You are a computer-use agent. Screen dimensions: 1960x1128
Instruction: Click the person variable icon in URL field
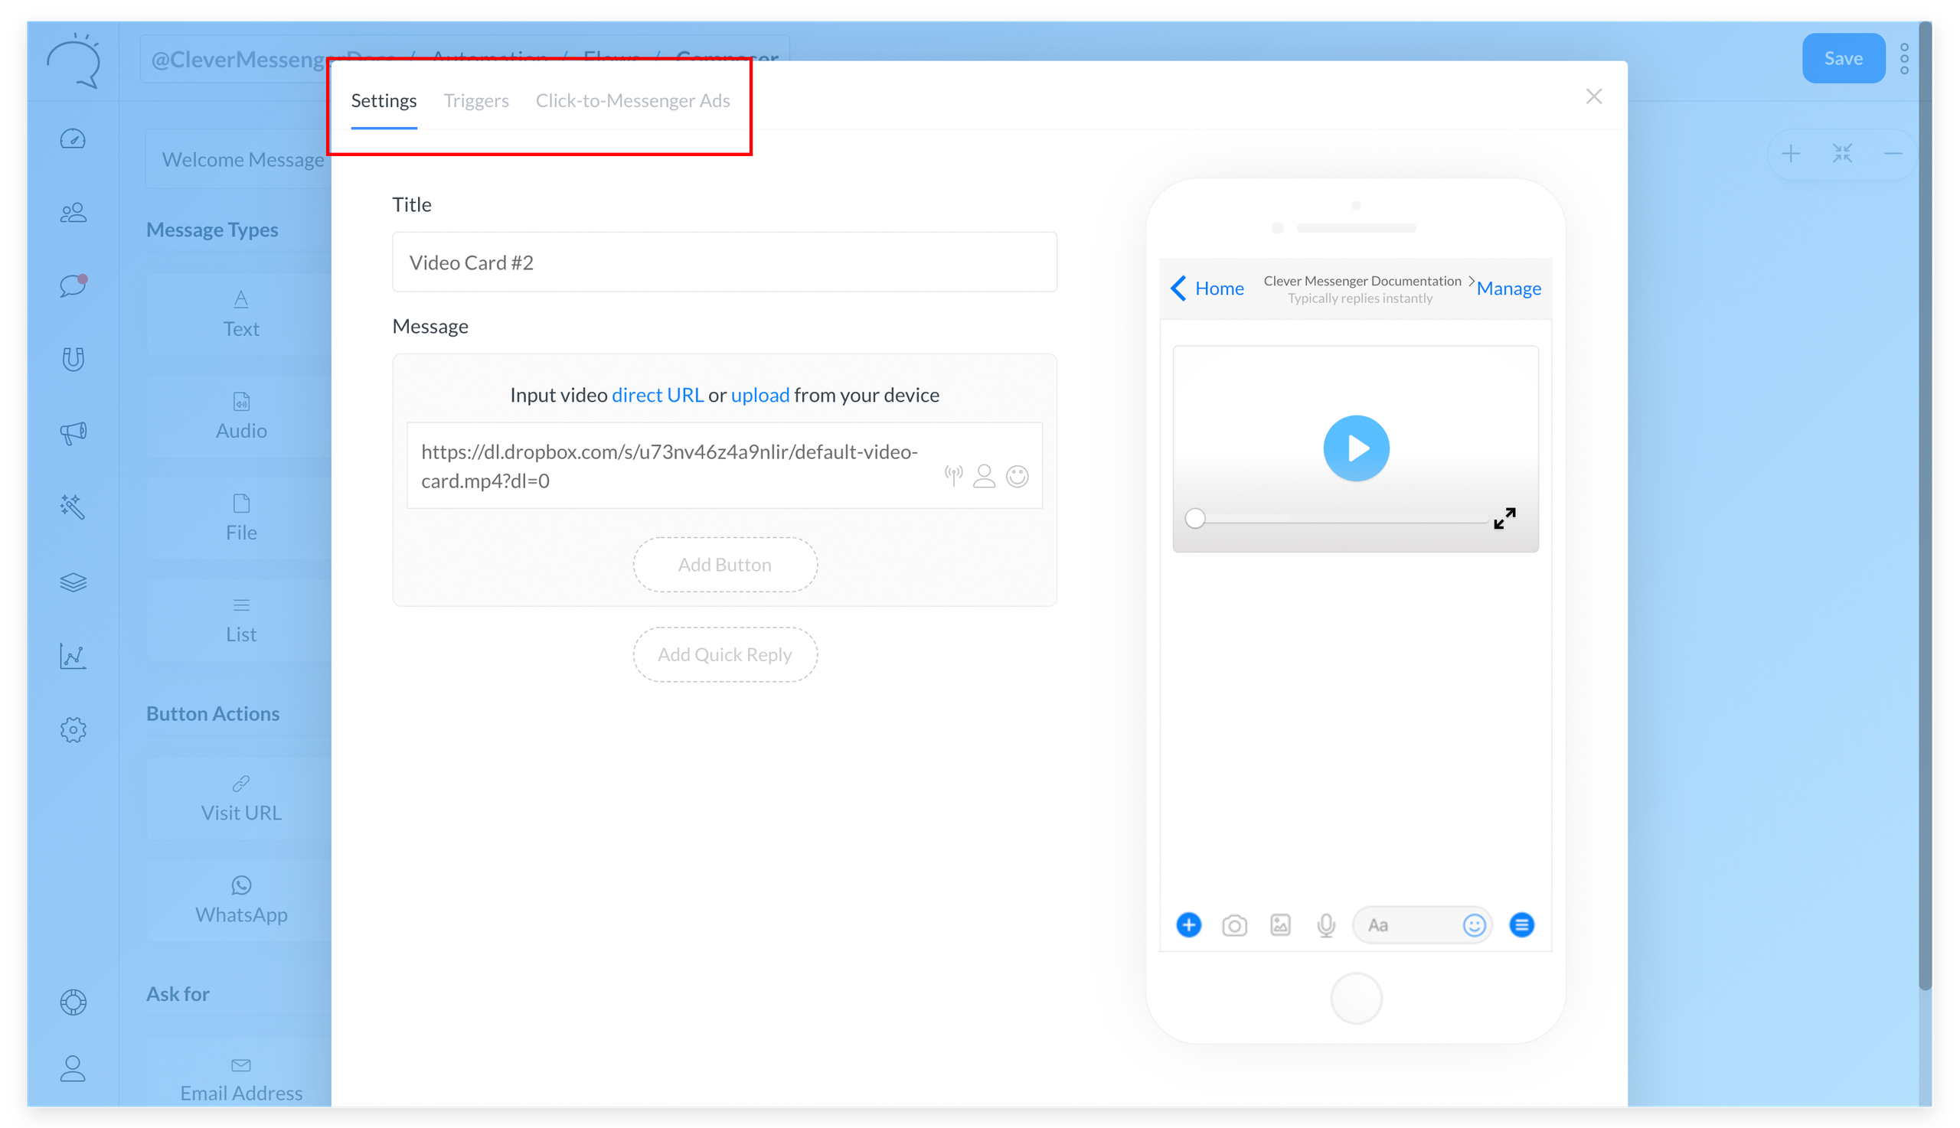[x=984, y=476]
